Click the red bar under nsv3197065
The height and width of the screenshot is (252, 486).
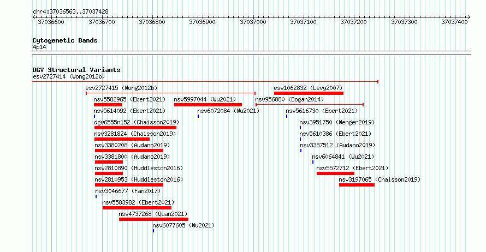(357, 185)
